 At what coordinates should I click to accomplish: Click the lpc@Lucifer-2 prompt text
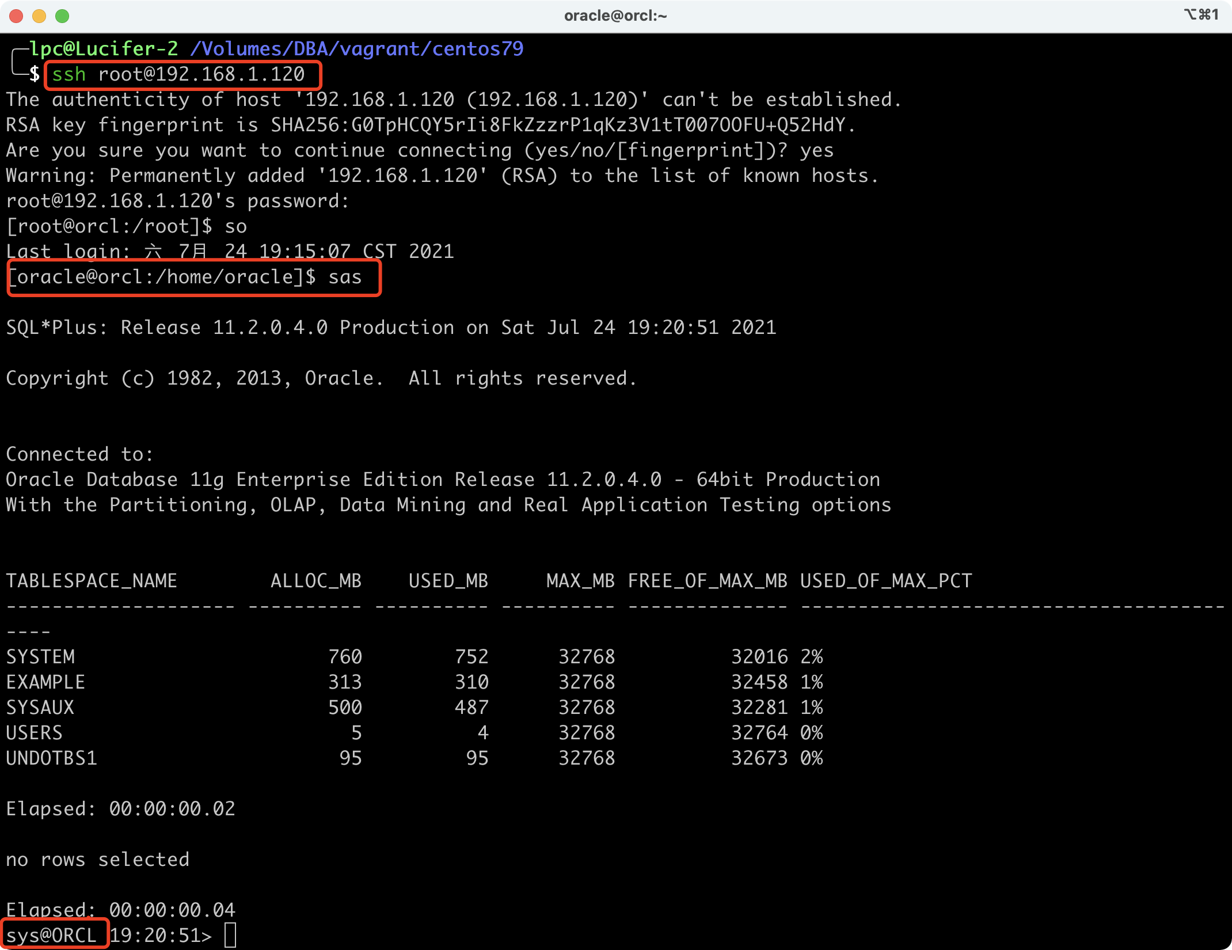[104, 49]
